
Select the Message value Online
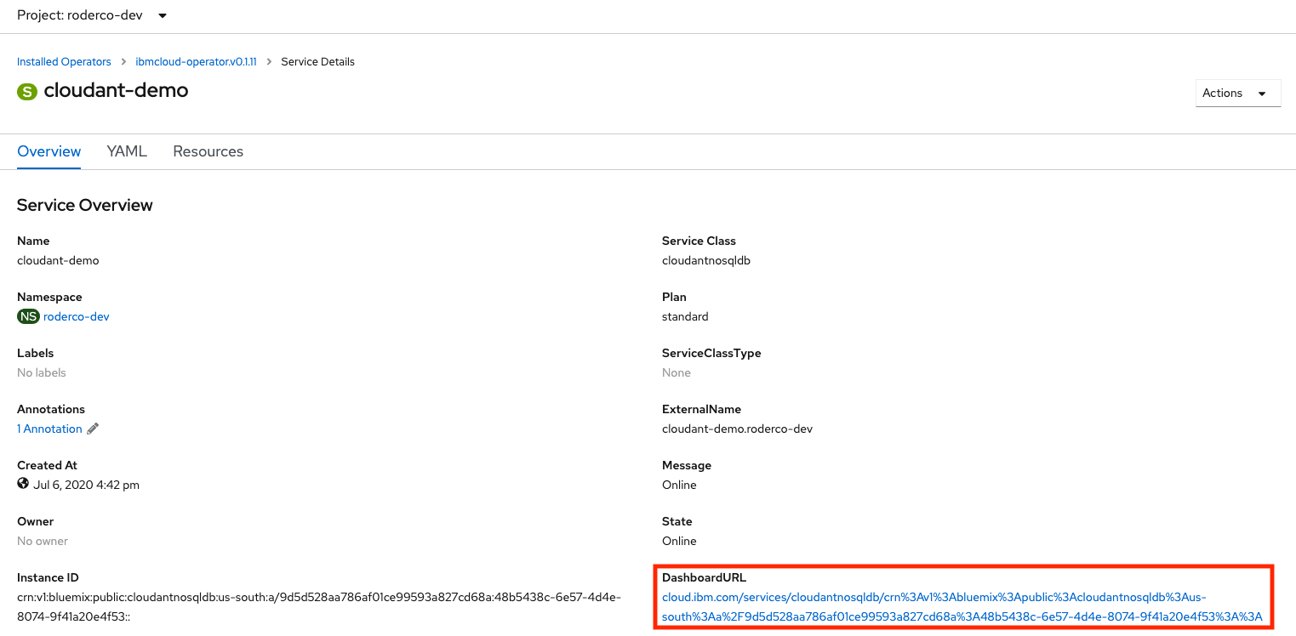pos(679,485)
